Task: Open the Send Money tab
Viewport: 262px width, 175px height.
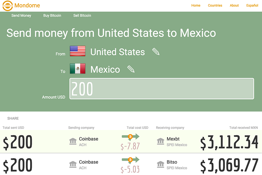Action: coord(21,15)
